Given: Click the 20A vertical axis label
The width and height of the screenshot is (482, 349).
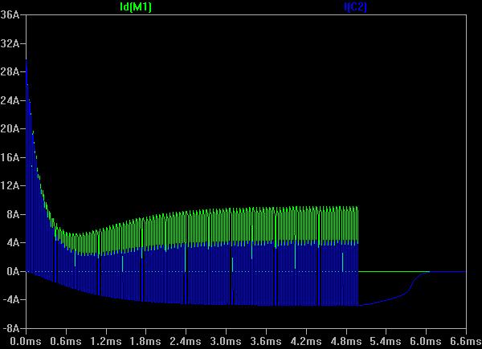Looking at the screenshot, I should [11, 128].
